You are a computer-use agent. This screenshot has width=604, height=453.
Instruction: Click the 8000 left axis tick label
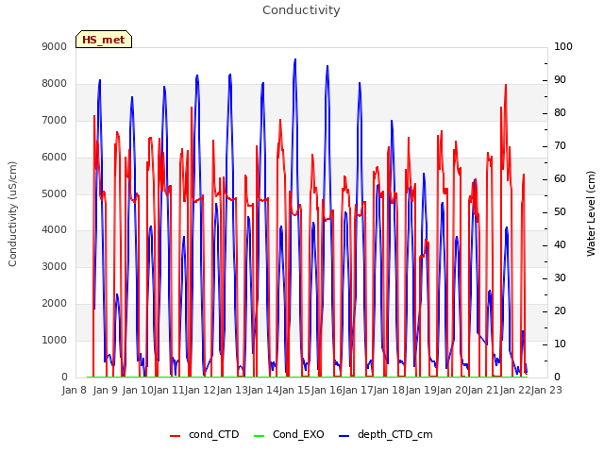55,84
